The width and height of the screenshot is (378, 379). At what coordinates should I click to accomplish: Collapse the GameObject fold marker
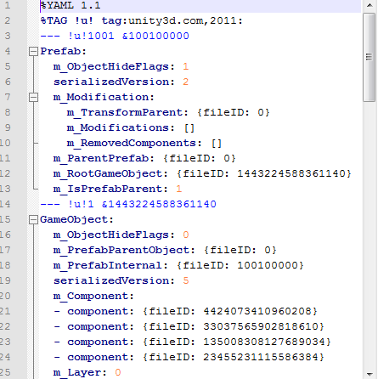33,219
